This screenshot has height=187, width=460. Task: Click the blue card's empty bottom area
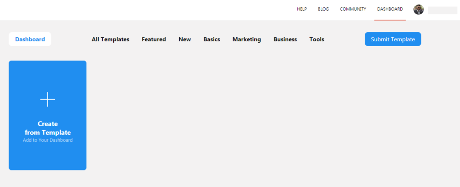pos(48,158)
